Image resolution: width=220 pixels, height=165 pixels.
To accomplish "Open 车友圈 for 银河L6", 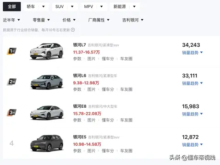I will [x=126, y=89].
